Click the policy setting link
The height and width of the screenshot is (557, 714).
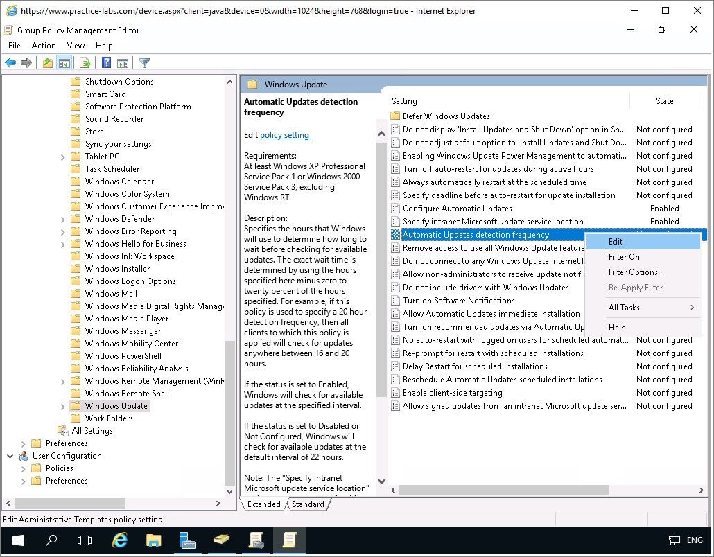285,135
